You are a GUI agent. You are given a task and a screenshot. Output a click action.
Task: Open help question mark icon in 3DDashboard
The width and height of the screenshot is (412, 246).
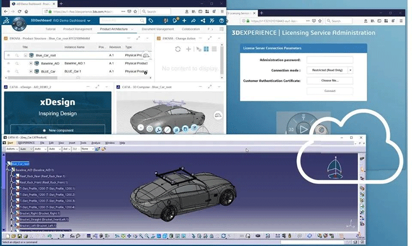(221, 21)
